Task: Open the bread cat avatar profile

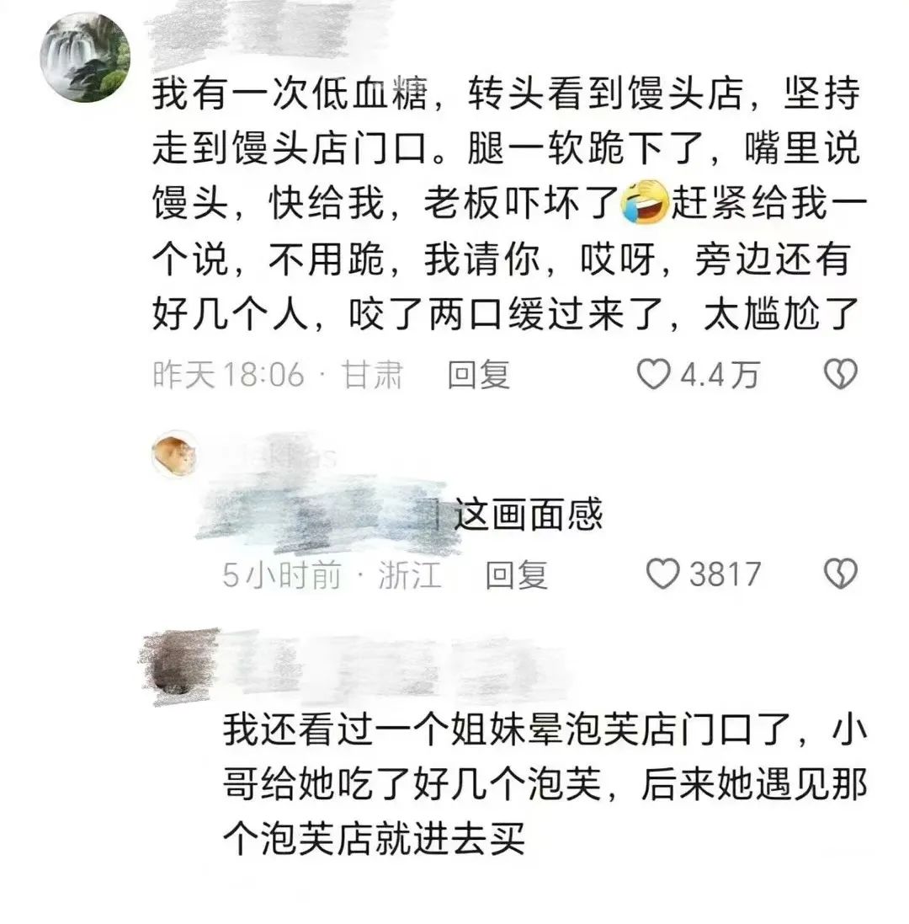Action: click(x=174, y=452)
